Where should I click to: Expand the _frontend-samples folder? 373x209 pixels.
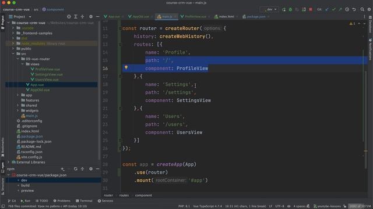[x=13, y=33]
